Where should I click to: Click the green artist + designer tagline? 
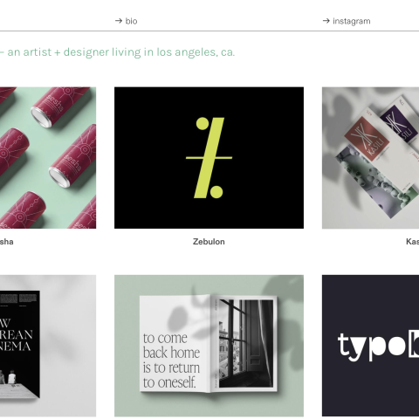(x=118, y=52)
